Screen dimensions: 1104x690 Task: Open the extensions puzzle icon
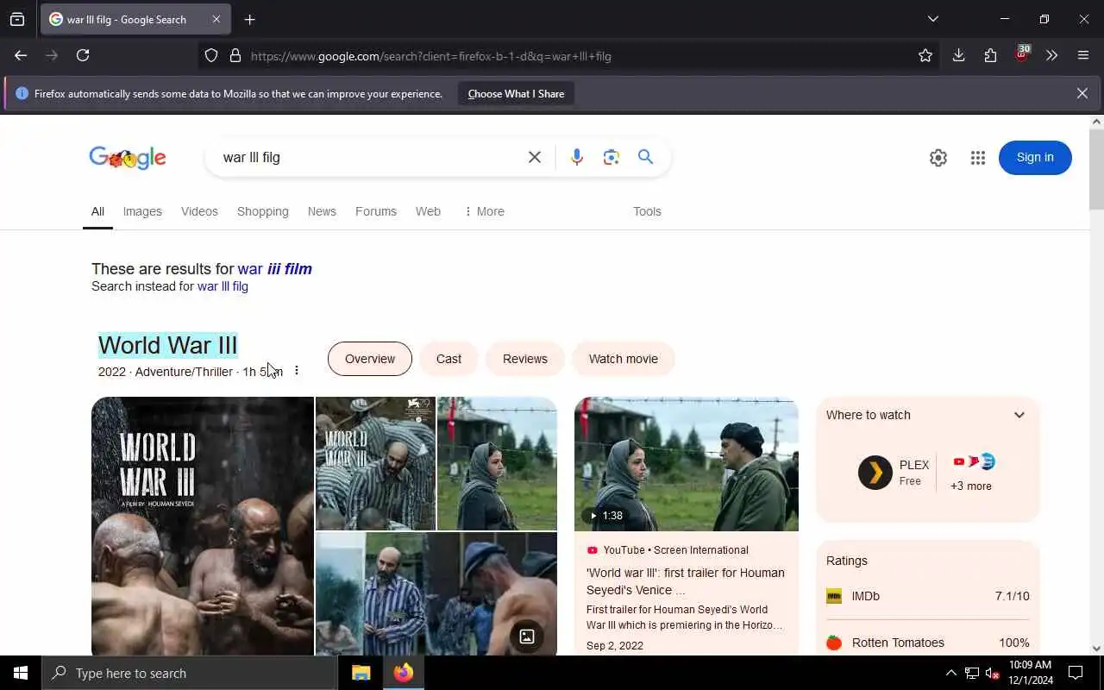(x=990, y=55)
